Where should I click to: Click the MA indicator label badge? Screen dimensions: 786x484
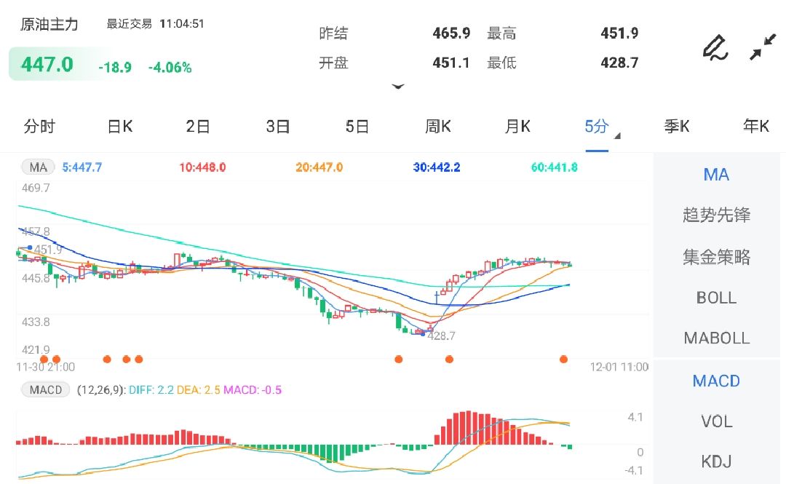38,167
